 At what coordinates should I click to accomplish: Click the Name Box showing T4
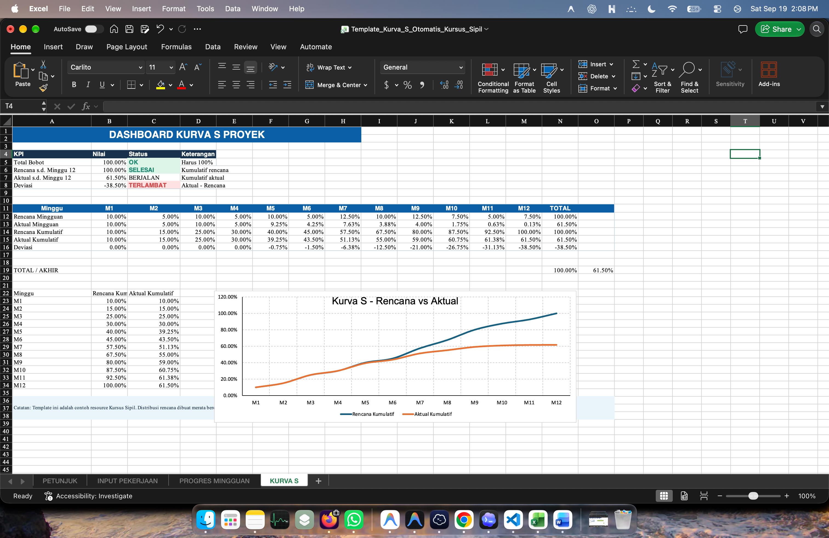coord(23,106)
